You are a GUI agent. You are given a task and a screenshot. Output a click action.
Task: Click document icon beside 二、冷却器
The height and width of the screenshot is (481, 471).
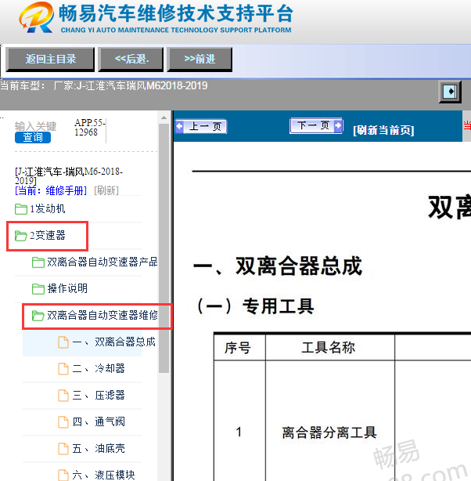coord(63,369)
